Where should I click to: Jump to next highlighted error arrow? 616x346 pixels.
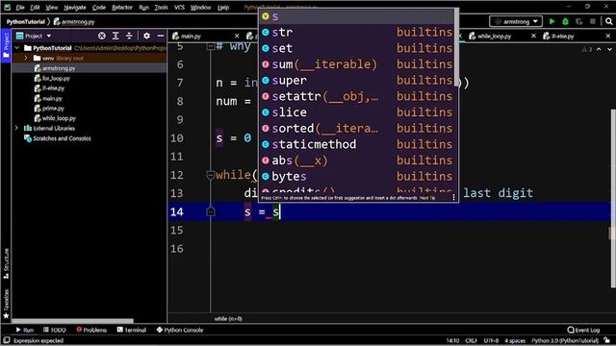(609, 49)
